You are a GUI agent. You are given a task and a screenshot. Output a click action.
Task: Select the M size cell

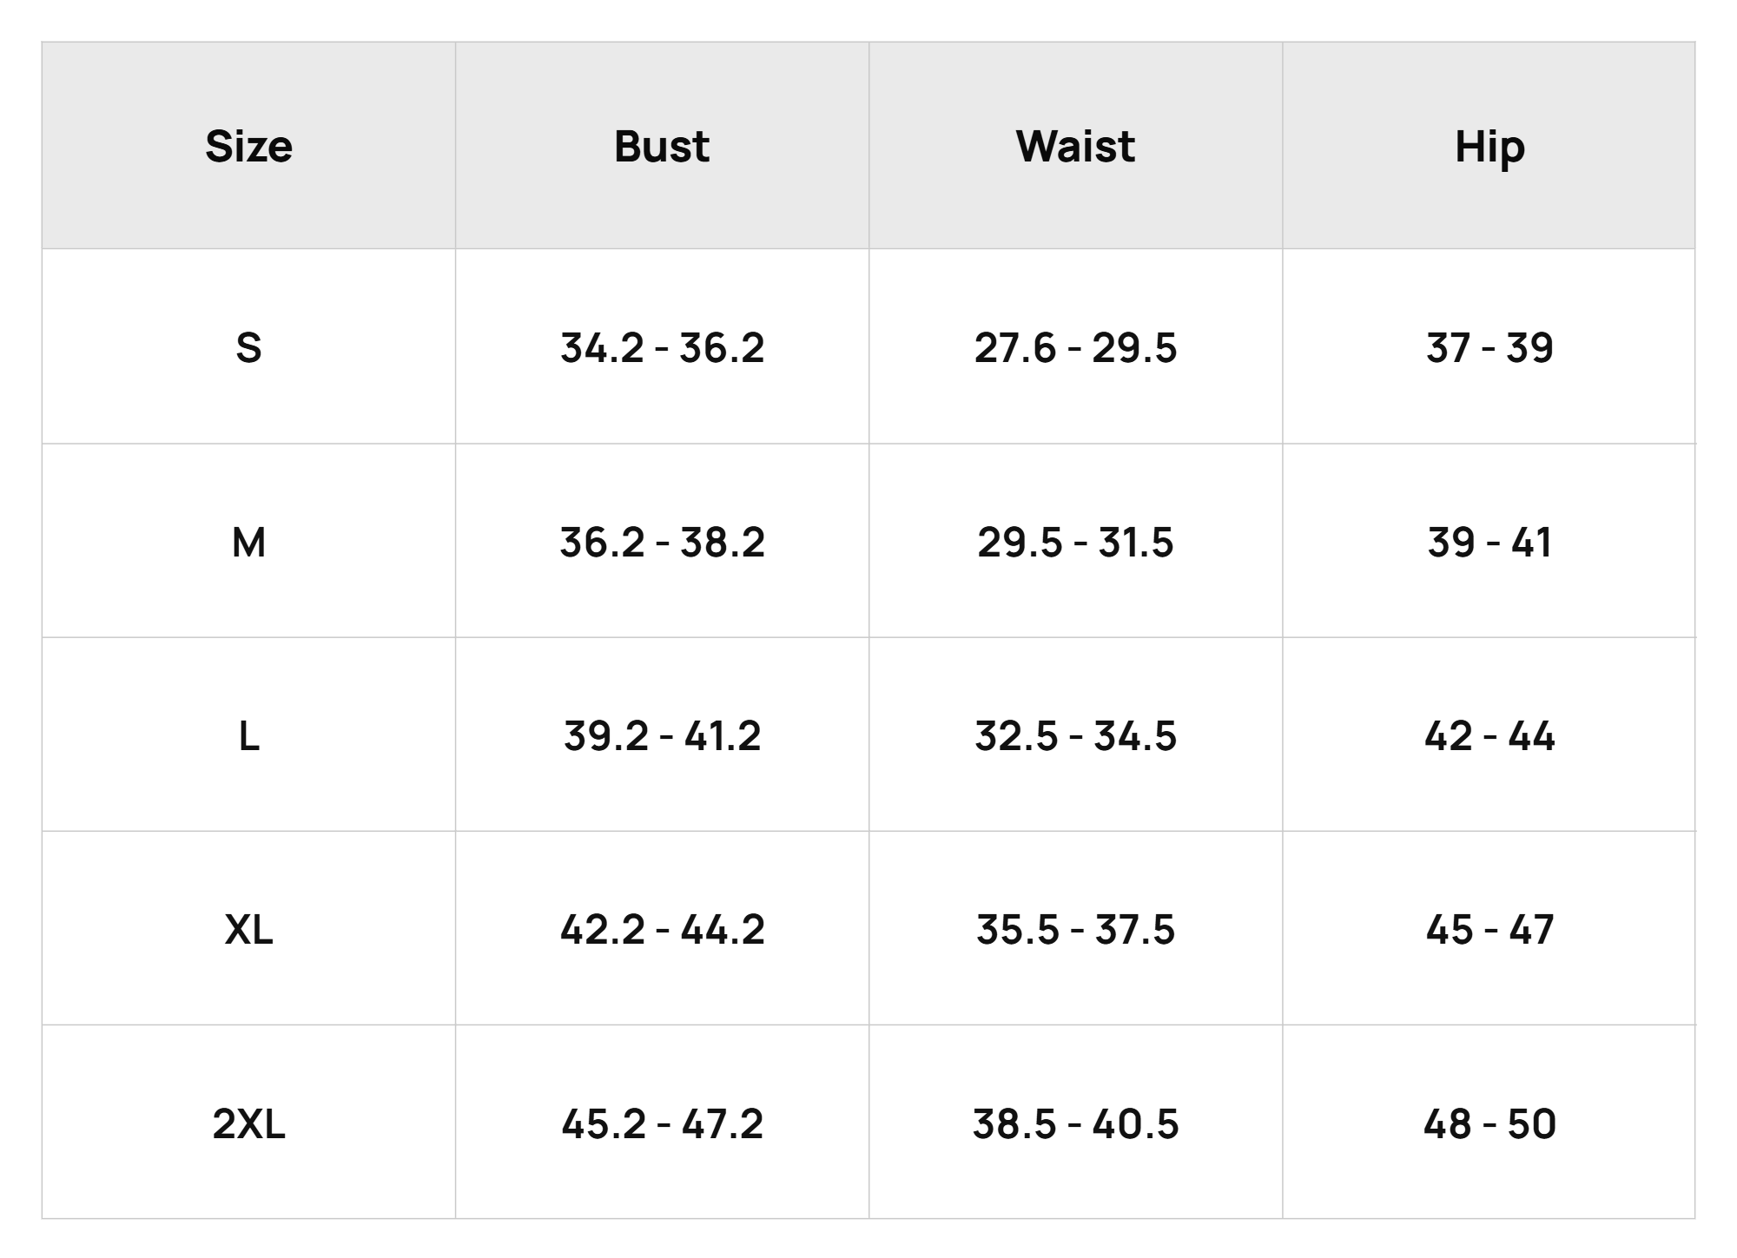pyautogui.click(x=248, y=542)
